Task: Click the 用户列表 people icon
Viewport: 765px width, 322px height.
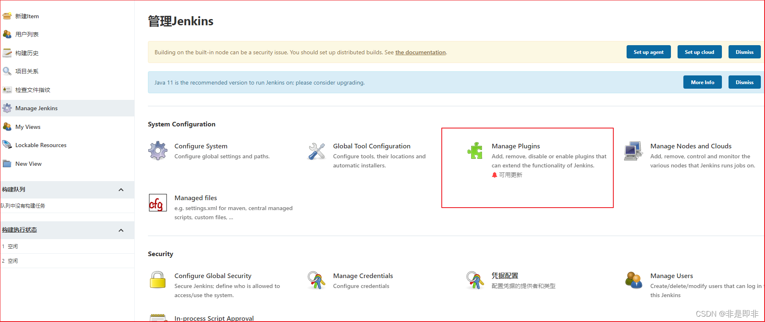Action: (x=7, y=34)
